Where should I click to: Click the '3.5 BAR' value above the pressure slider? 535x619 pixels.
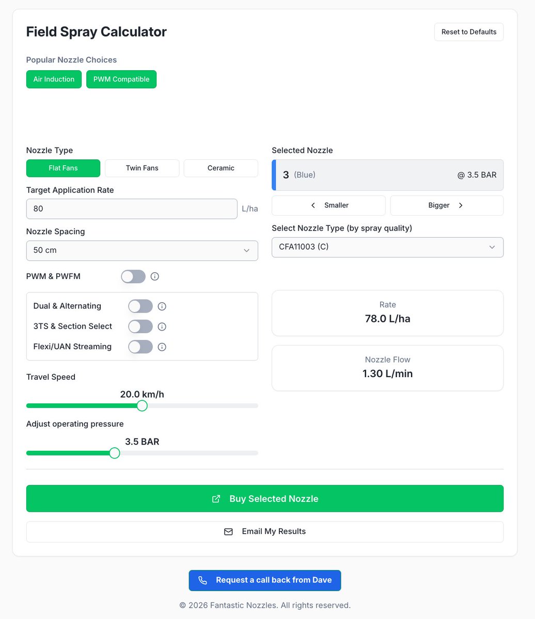click(x=142, y=442)
